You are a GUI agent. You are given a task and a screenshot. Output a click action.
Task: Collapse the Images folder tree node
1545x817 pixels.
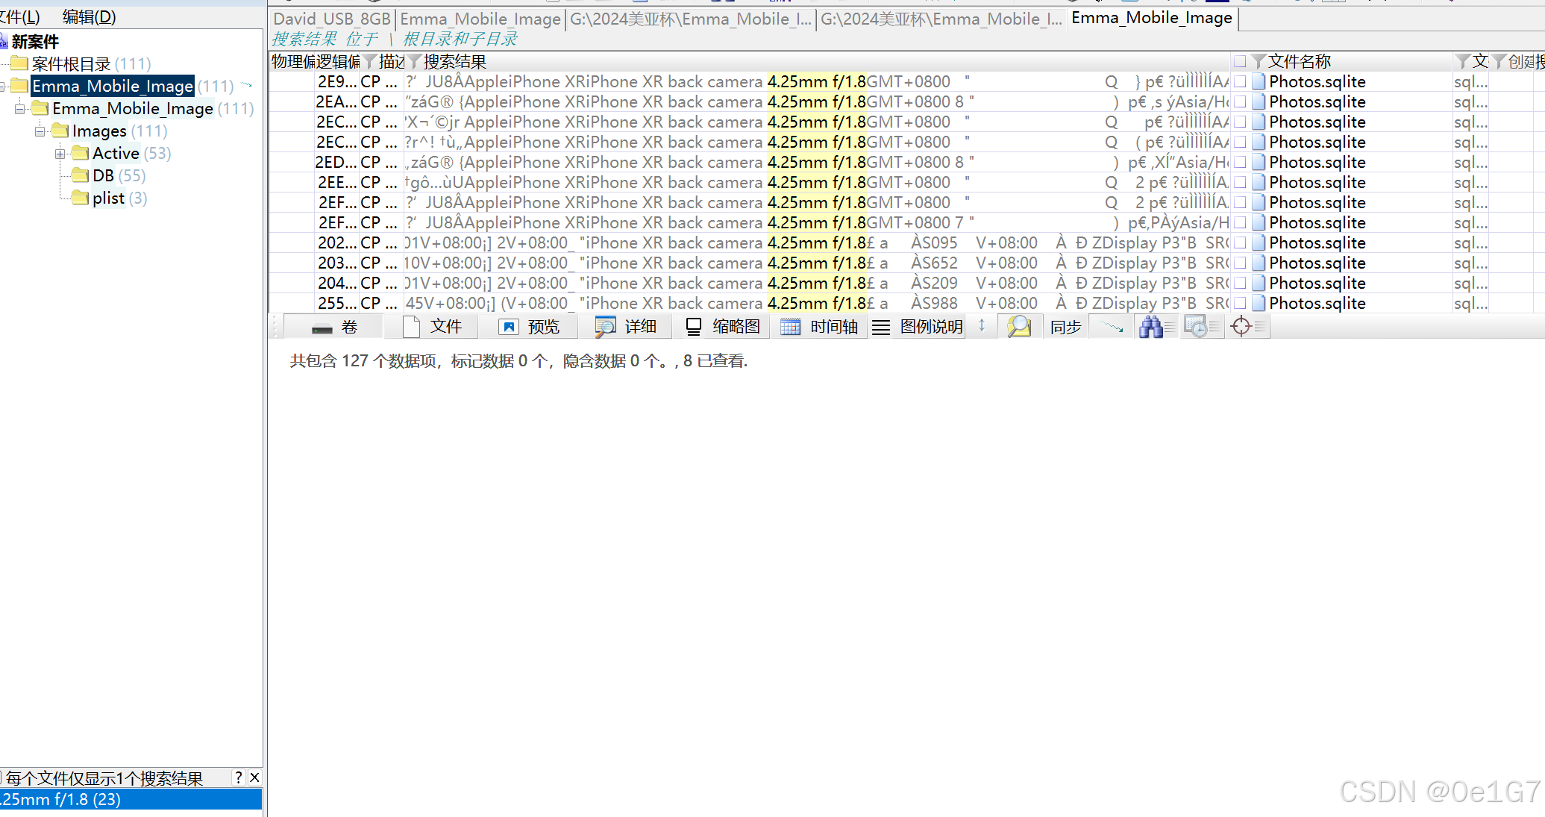[x=40, y=131]
